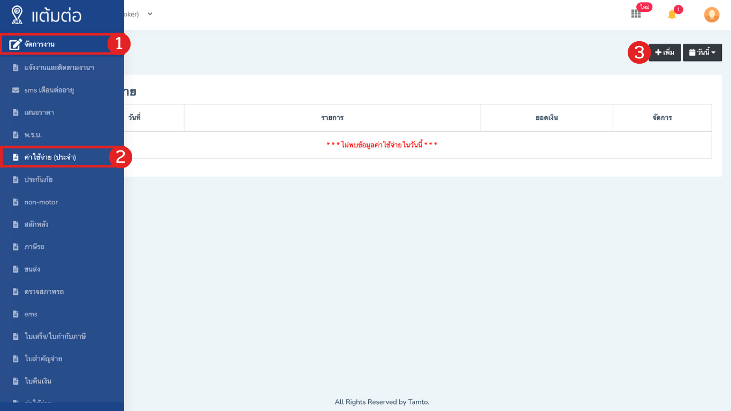Click the red ไม่พบข้อมูลค่าใช้จ่ายในวันนี้ message

382,145
